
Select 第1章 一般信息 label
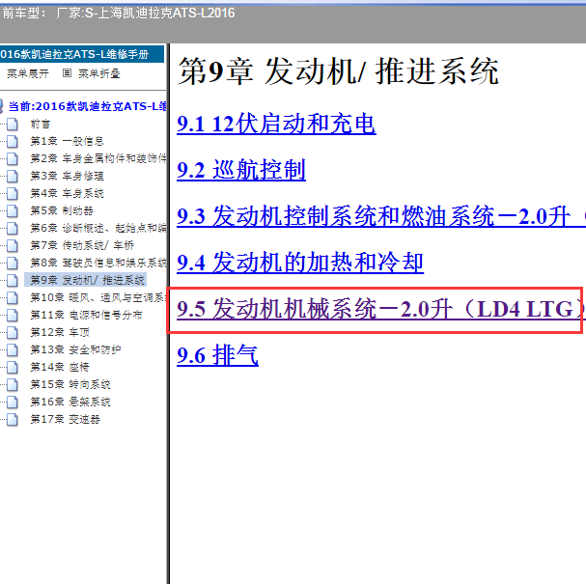(67, 141)
